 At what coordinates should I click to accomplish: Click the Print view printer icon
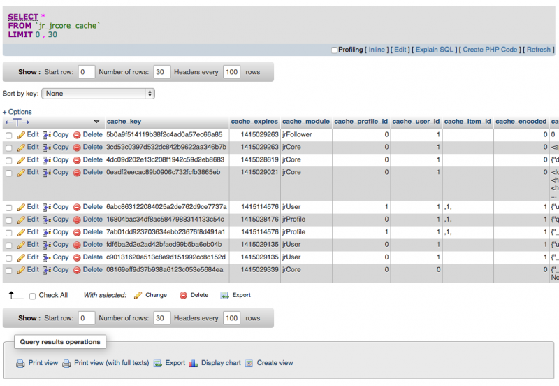pyautogui.click(x=20, y=364)
